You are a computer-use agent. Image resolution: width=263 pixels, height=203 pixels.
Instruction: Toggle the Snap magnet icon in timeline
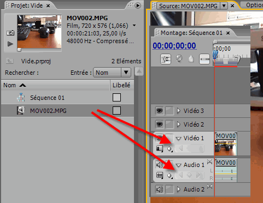pos(166,59)
